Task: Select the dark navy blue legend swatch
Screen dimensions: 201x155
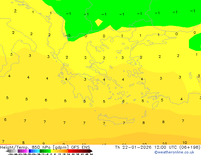Action: pos(30,151)
